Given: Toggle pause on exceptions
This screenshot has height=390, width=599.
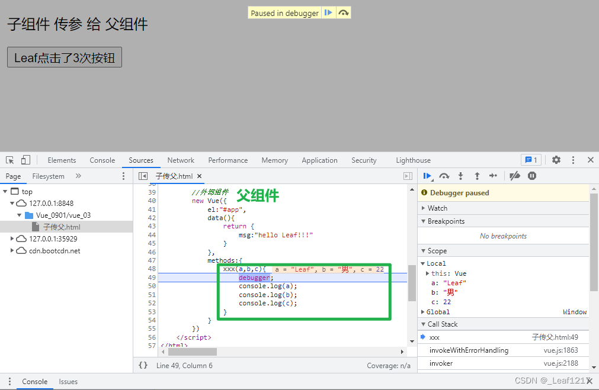Looking at the screenshot, I should (532, 176).
